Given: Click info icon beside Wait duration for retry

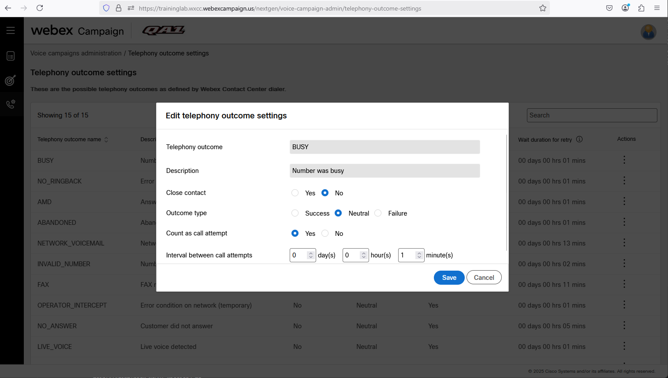Looking at the screenshot, I should pyautogui.click(x=579, y=139).
